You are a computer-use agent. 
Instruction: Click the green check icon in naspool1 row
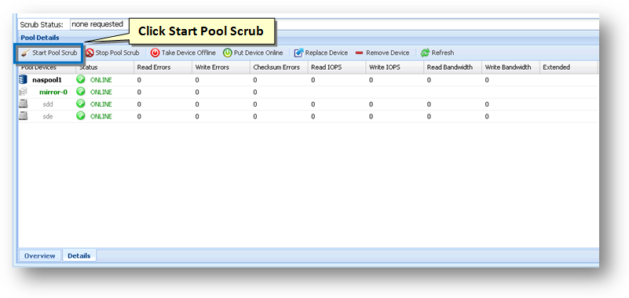(81, 79)
